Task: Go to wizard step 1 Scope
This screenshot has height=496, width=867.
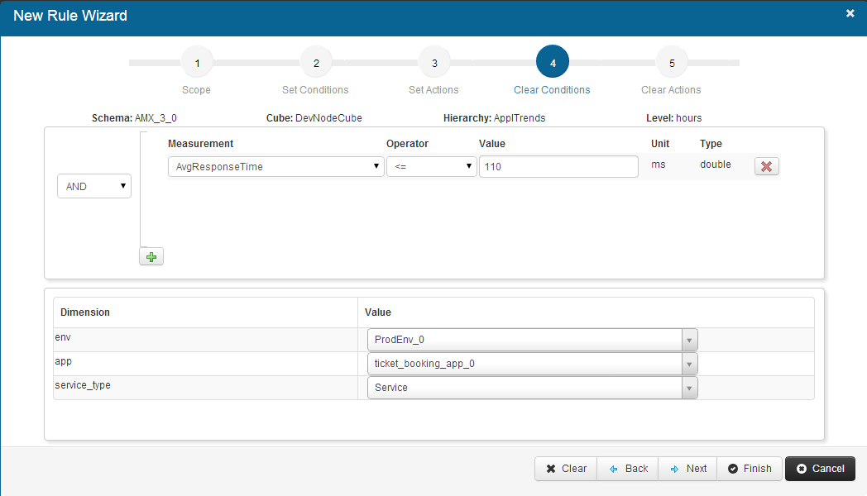Action: (x=196, y=63)
